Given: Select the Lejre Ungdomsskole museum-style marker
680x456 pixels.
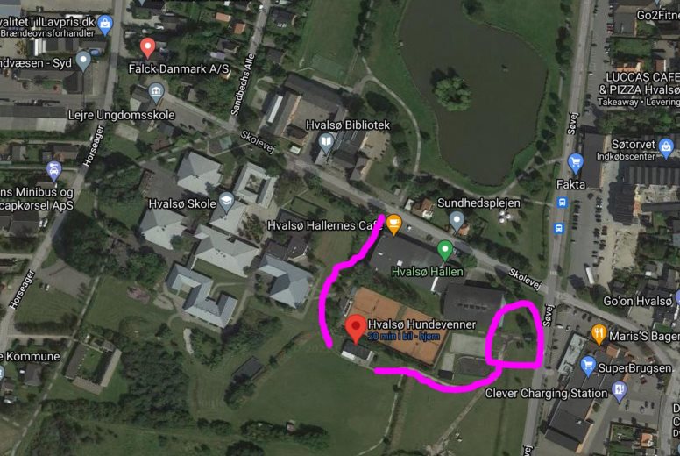Looking at the screenshot, I should tap(156, 93).
